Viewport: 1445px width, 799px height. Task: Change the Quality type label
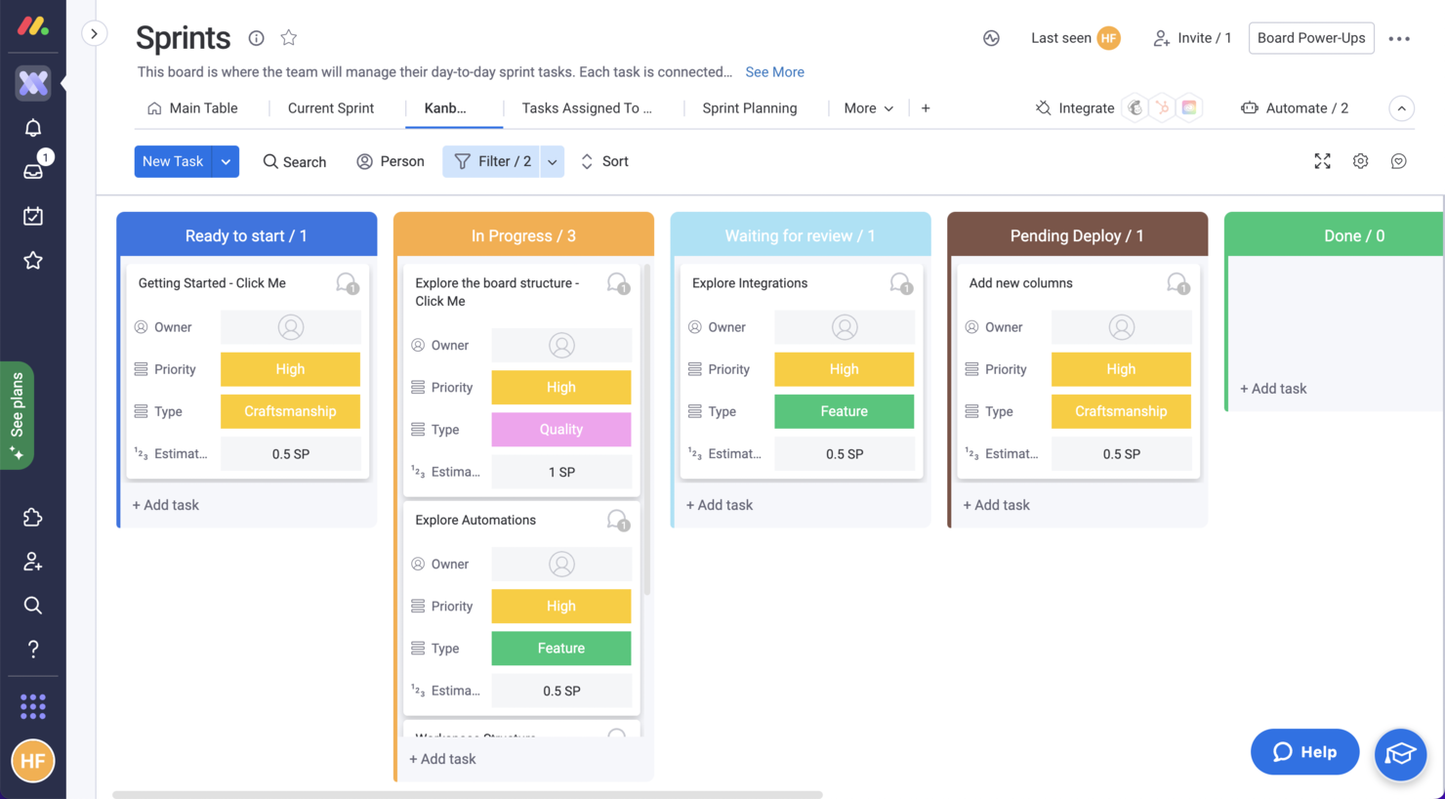(560, 430)
